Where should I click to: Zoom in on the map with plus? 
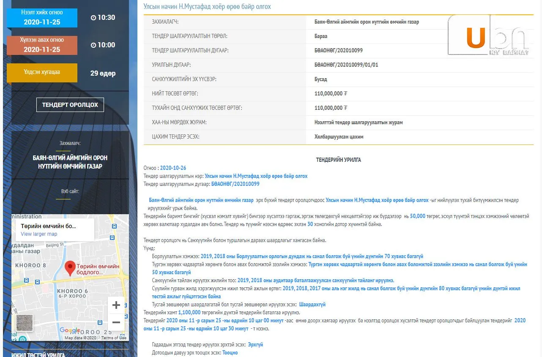[116, 305]
